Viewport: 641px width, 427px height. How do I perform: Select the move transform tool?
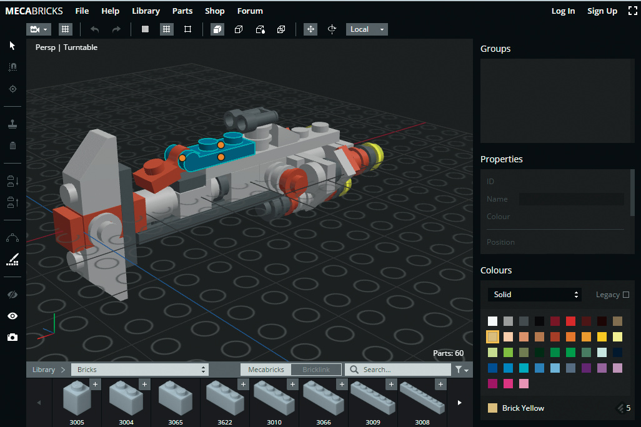point(311,29)
